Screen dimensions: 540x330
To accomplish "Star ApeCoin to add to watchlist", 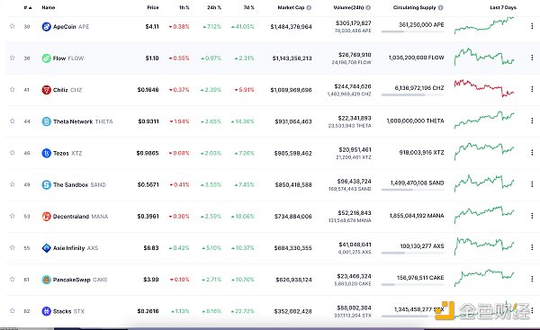I will pyautogui.click(x=13, y=26).
